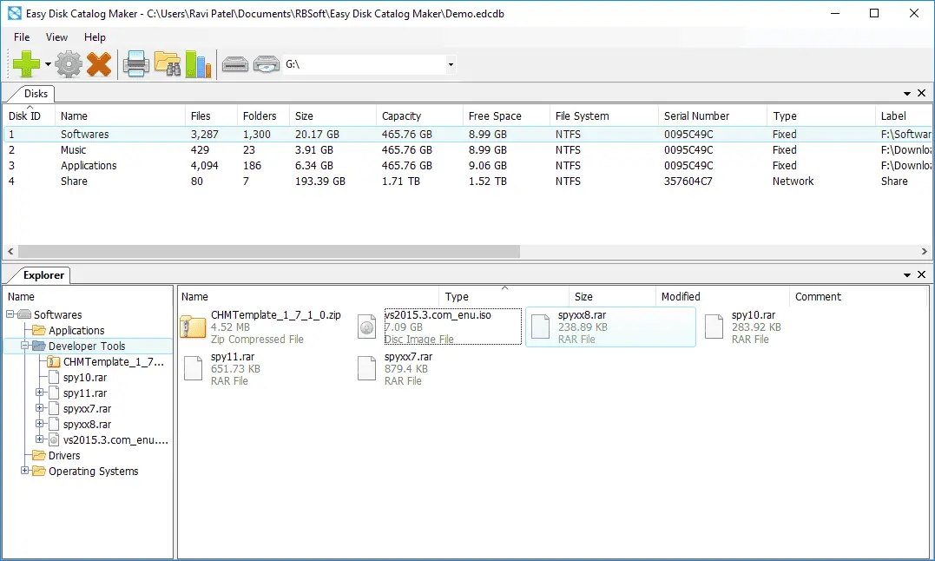Click the printer toolbar icon
Screen dimensions: 935x561
point(136,63)
